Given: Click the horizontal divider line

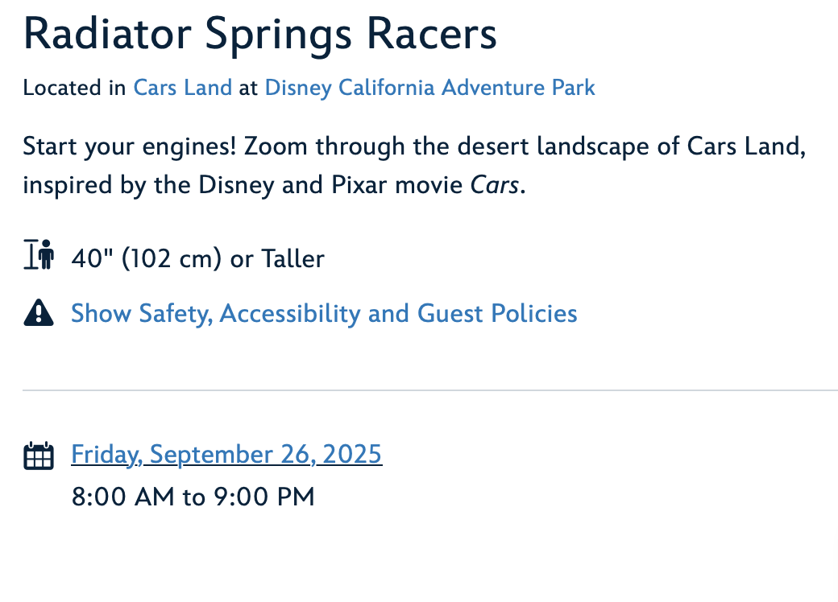Looking at the screenshot, I should pos(430,390).
